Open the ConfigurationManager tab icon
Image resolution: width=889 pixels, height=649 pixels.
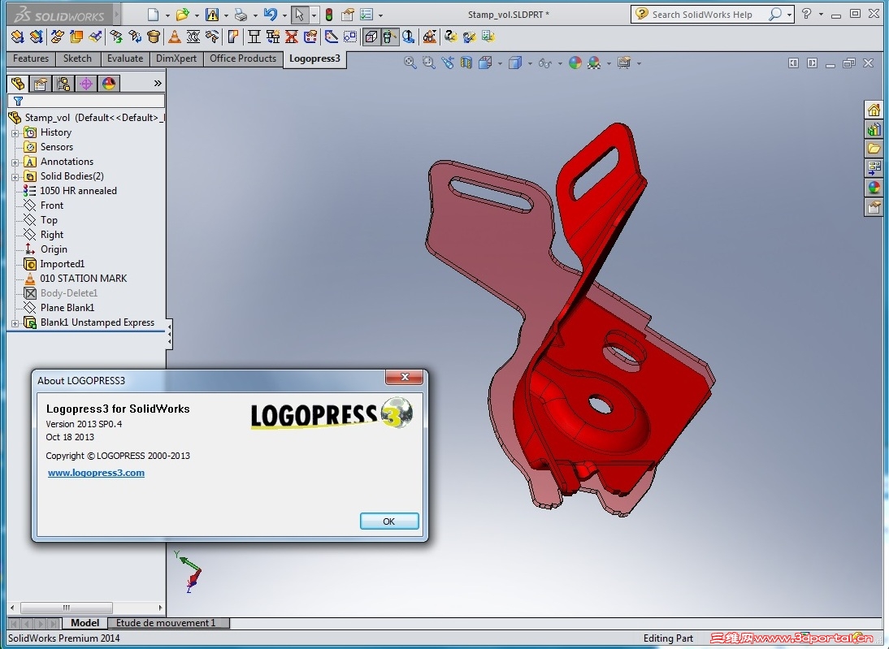tap(63, 84)
